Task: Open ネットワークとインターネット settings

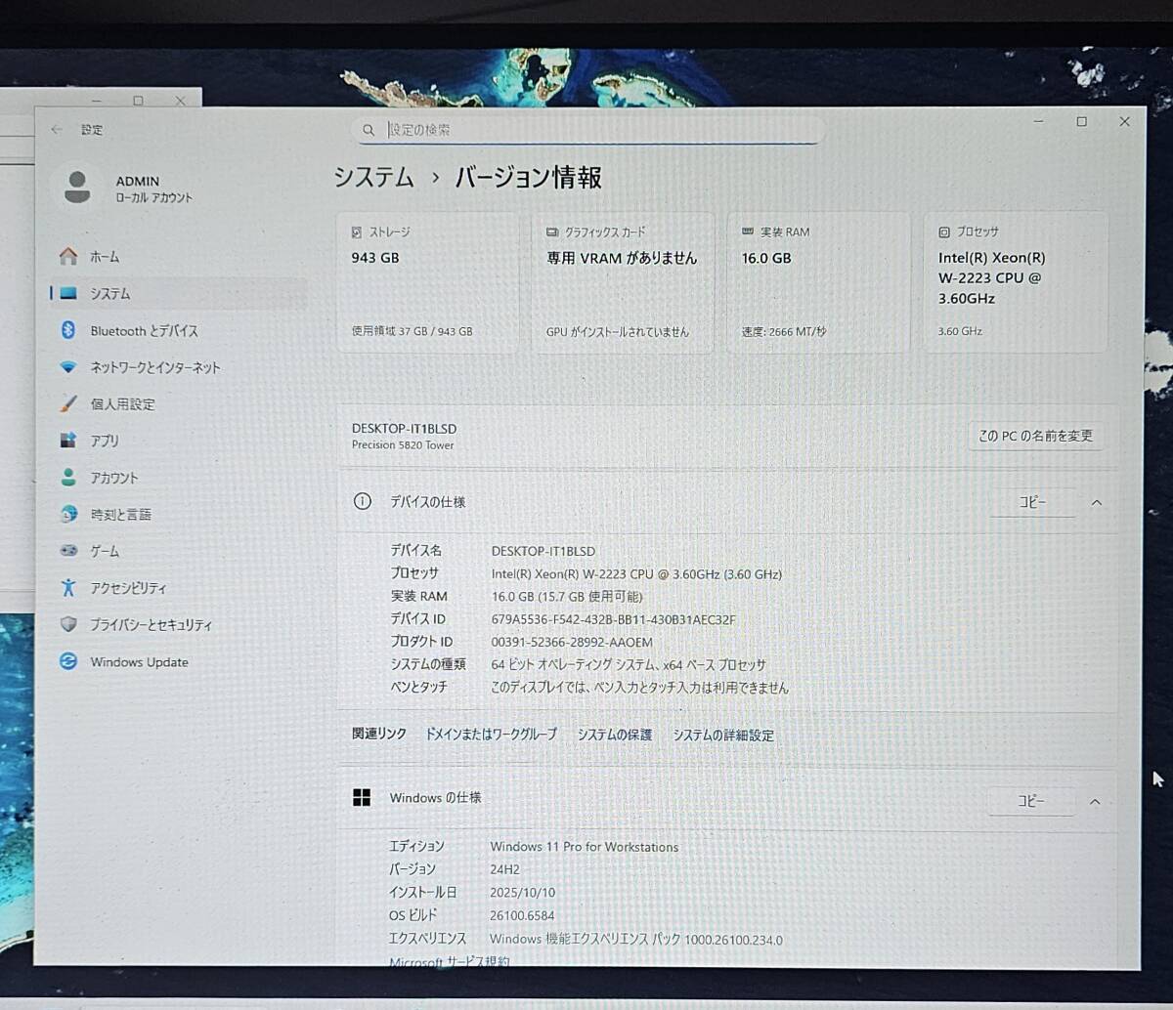Action: pos(179,367)
